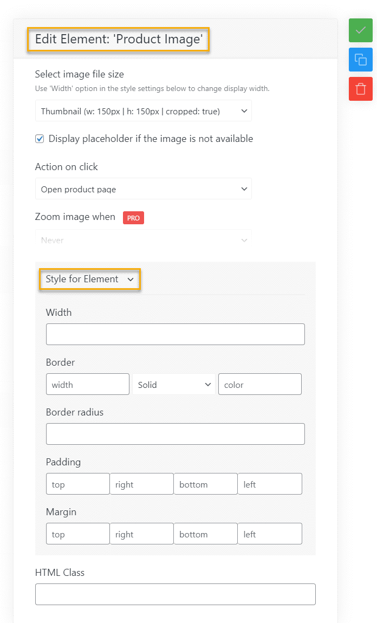Click the blue duplicate element icon
The width and height of the screenshot is (377, 623).
(x=361, y=60)
